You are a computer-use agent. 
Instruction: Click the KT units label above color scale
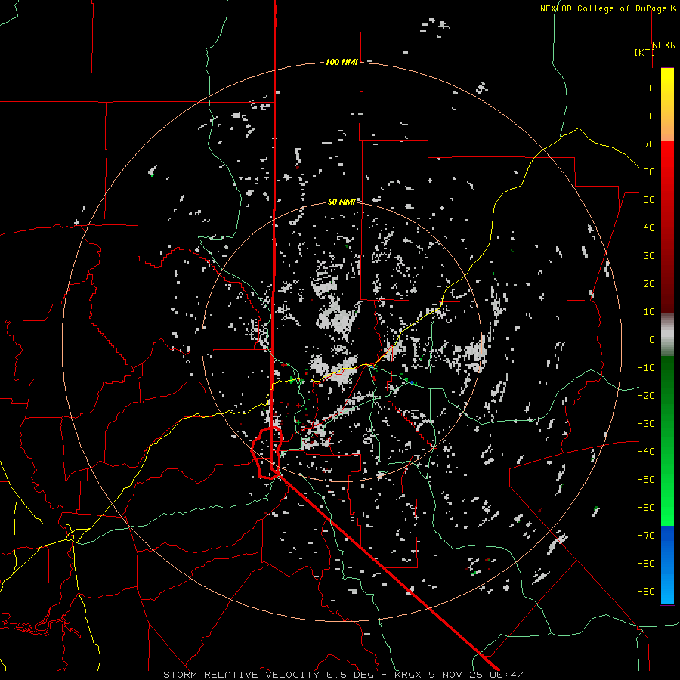coord(644,52)
